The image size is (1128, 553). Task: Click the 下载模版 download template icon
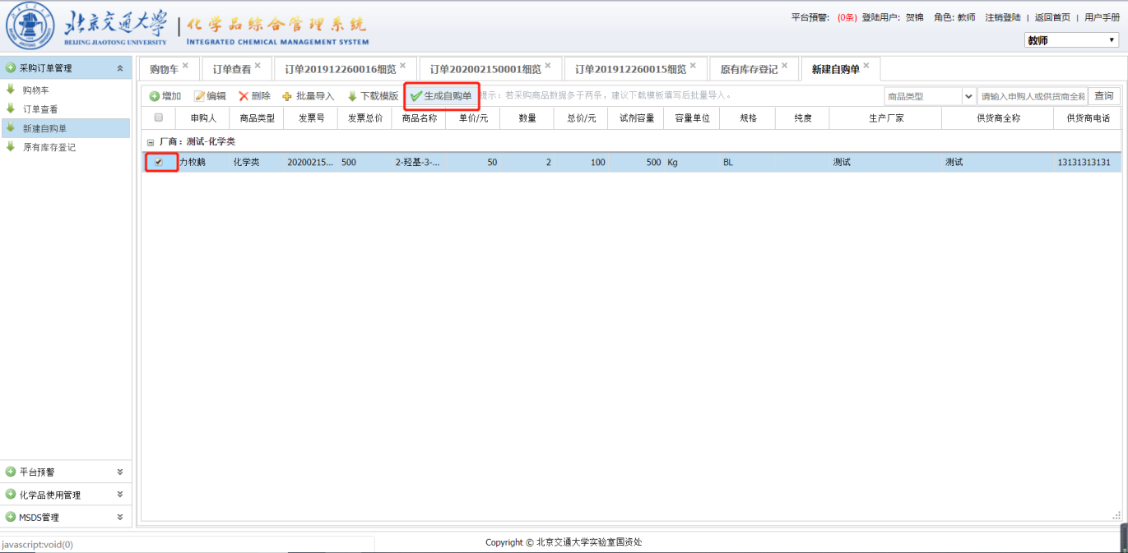(352, 96)
